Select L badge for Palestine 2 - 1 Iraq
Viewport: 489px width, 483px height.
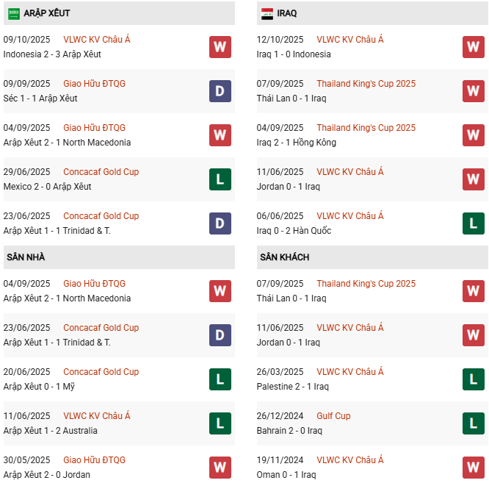point(474,379)
